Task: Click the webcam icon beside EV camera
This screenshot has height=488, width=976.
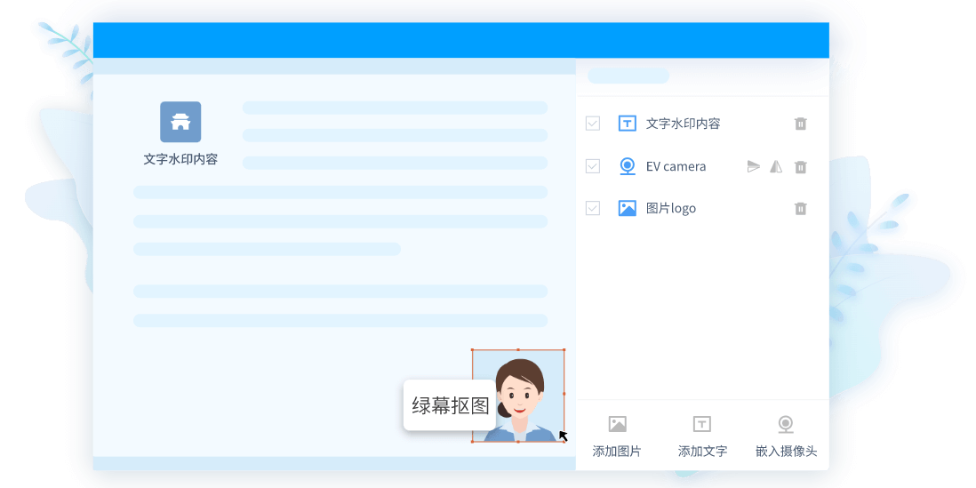Action: pyautogui.click(x=627, y=166)
